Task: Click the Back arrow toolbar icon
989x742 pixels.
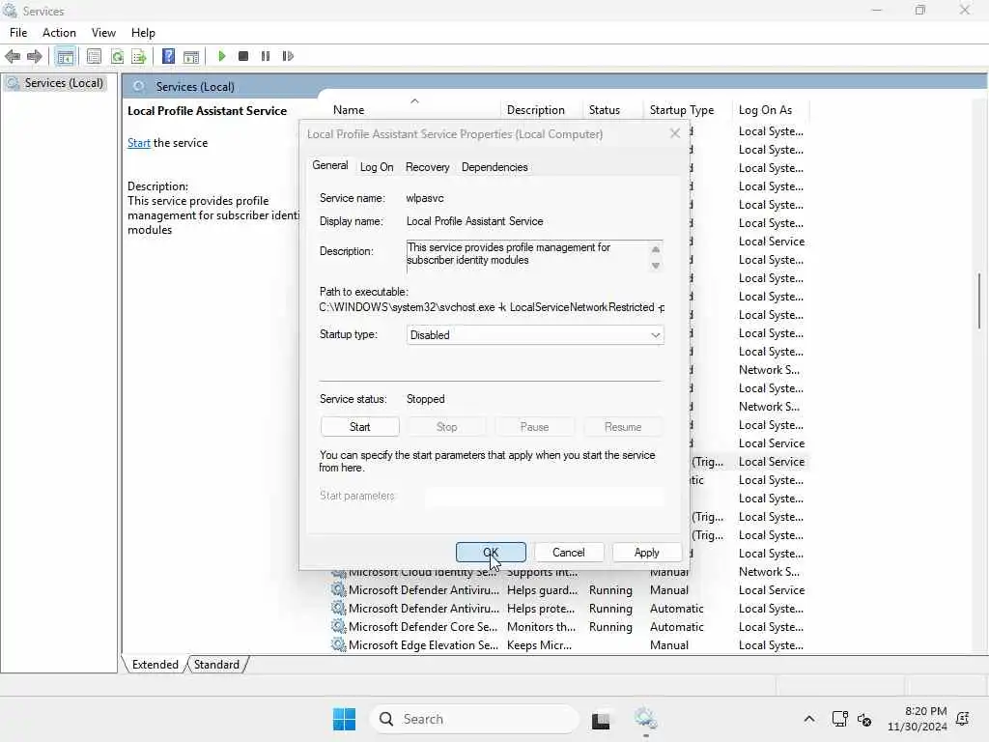Action: [12, 56]
